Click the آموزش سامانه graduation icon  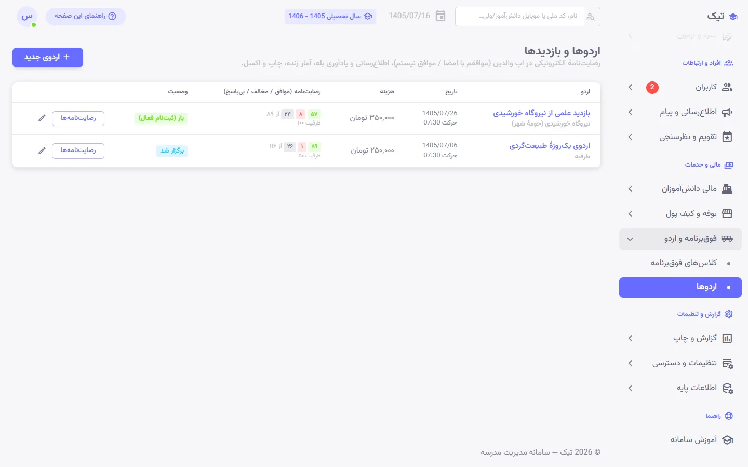point(727,440)
